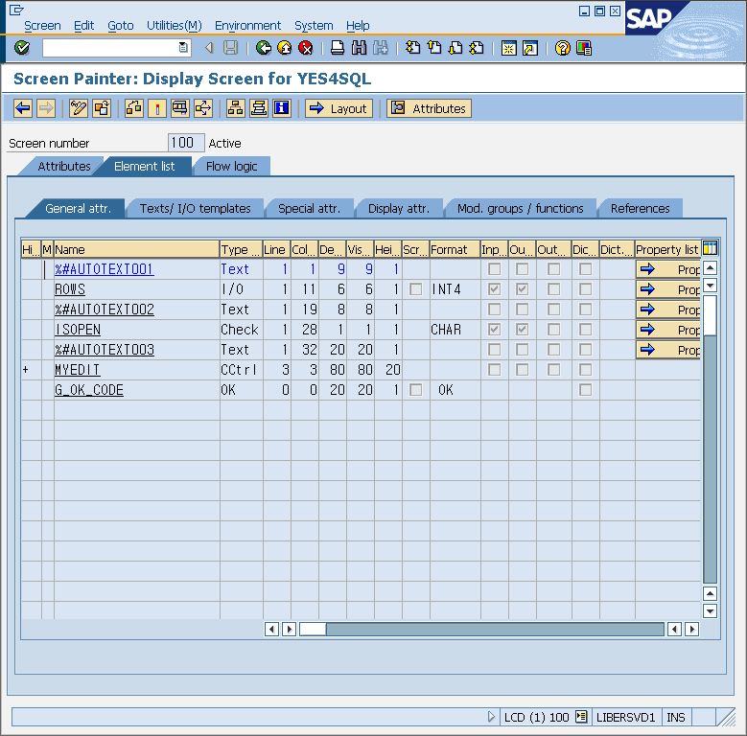Screen dimensions: 747x736
Task: Click horizontal scroll left arrow
Action: [x=271, y=629]
